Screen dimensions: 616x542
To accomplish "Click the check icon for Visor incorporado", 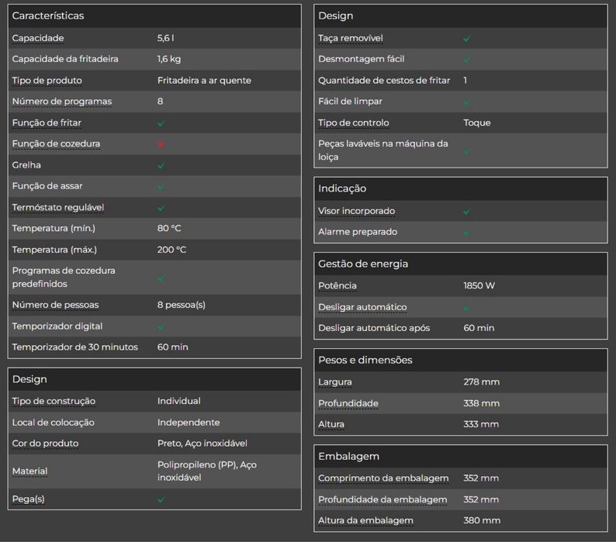I will [x=467, y=211].
